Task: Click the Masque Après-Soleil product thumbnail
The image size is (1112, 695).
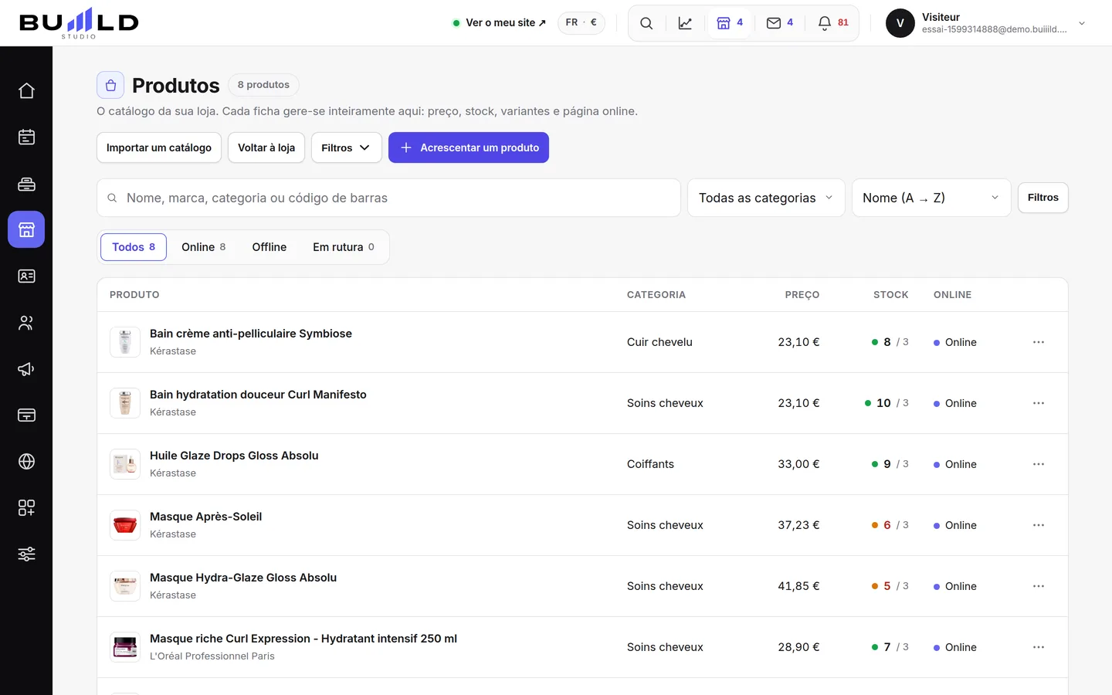Action: (x=125, y=525)
